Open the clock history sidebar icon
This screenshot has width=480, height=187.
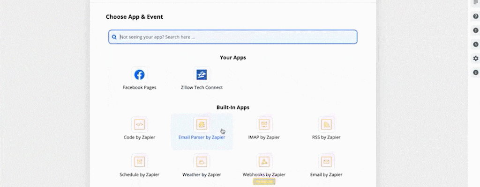coord(476,44)
